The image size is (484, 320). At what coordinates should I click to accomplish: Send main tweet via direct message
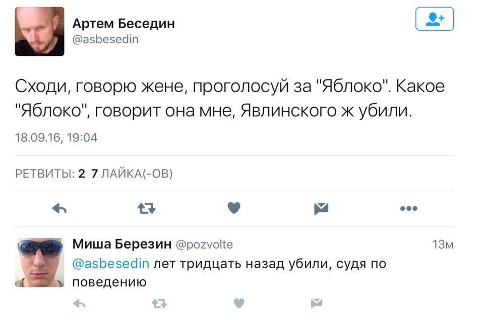(321, 208)
